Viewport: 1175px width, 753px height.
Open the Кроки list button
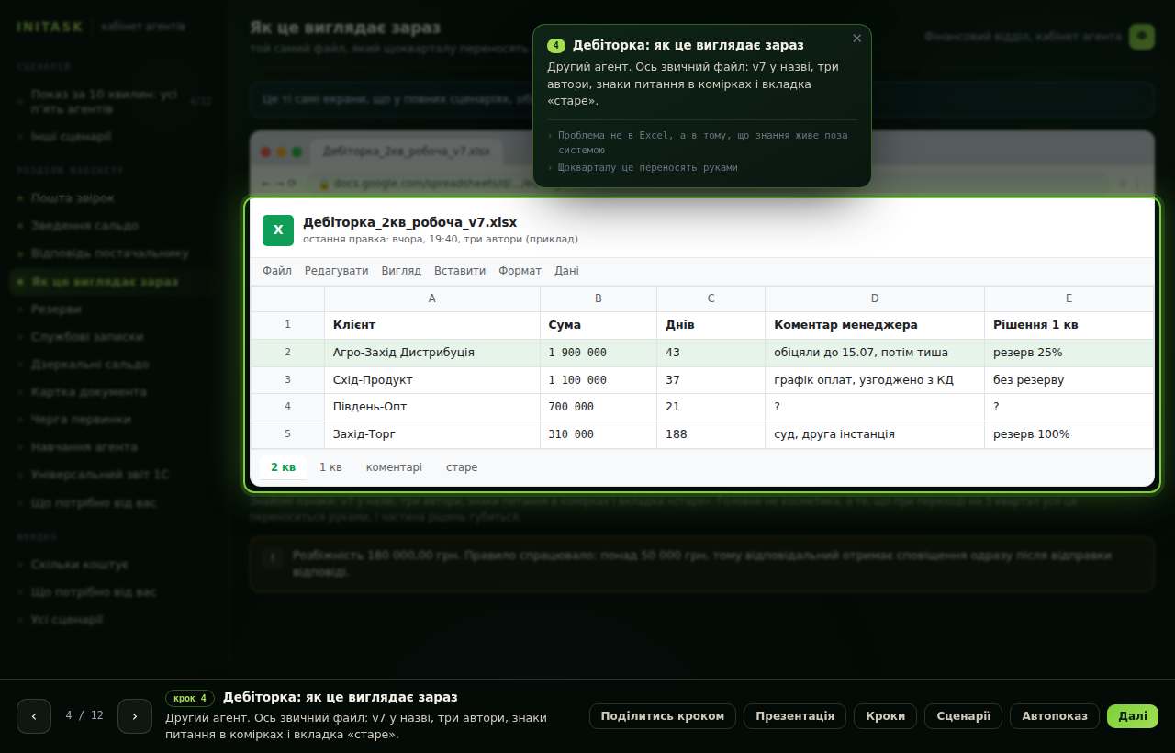[885, 716]
